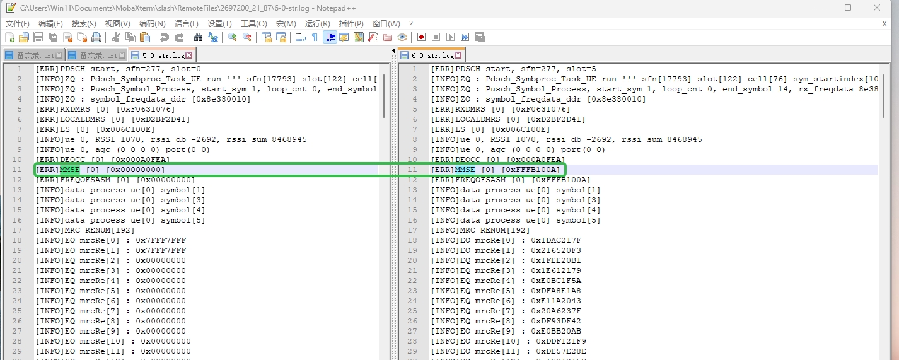Screen dimensions: 899x360
Task: Click 'EQ mrcRe[0] : 0x1DAC217F' line
Action: 506,240
